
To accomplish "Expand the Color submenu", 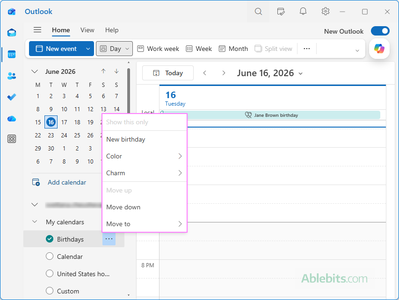I will pyautogui.click(x=145, y=156).
